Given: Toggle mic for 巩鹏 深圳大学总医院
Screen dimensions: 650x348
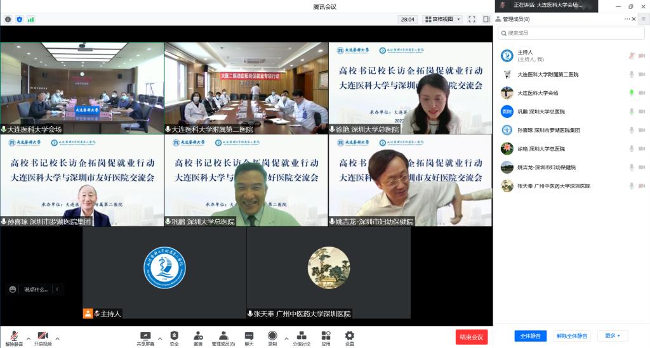Looking at the screenshot, I should point(632,112).
